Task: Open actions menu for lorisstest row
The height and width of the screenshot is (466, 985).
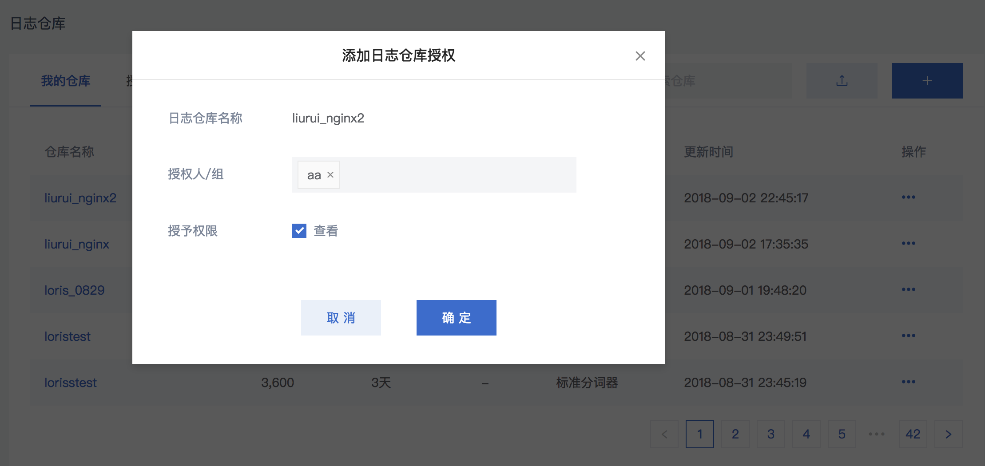Action: [909, 382]
